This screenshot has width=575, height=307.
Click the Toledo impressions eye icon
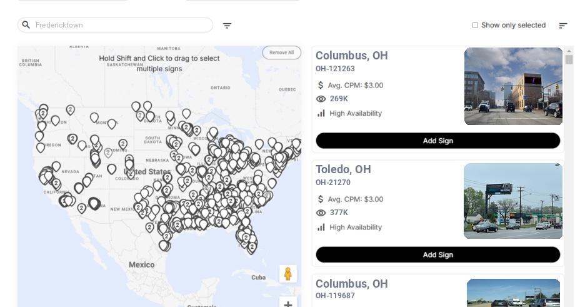[321, 213]
